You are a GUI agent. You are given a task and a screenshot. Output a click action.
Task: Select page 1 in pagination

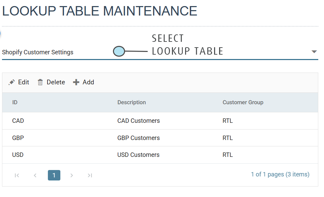click(54, 175)
